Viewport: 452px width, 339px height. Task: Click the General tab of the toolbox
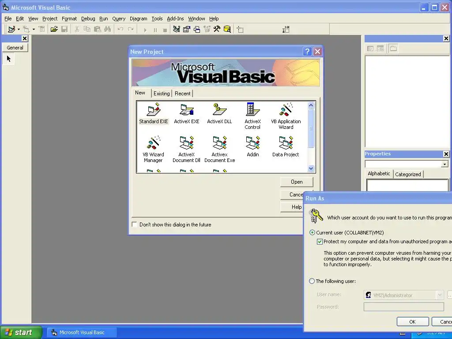pyautogui.click(x=15, y=48)
